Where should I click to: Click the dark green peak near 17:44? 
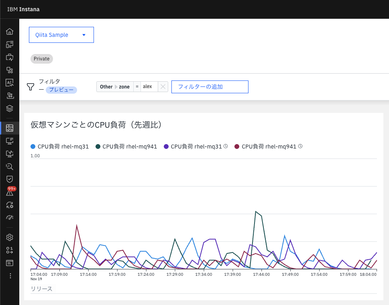(x=256, y=211)
